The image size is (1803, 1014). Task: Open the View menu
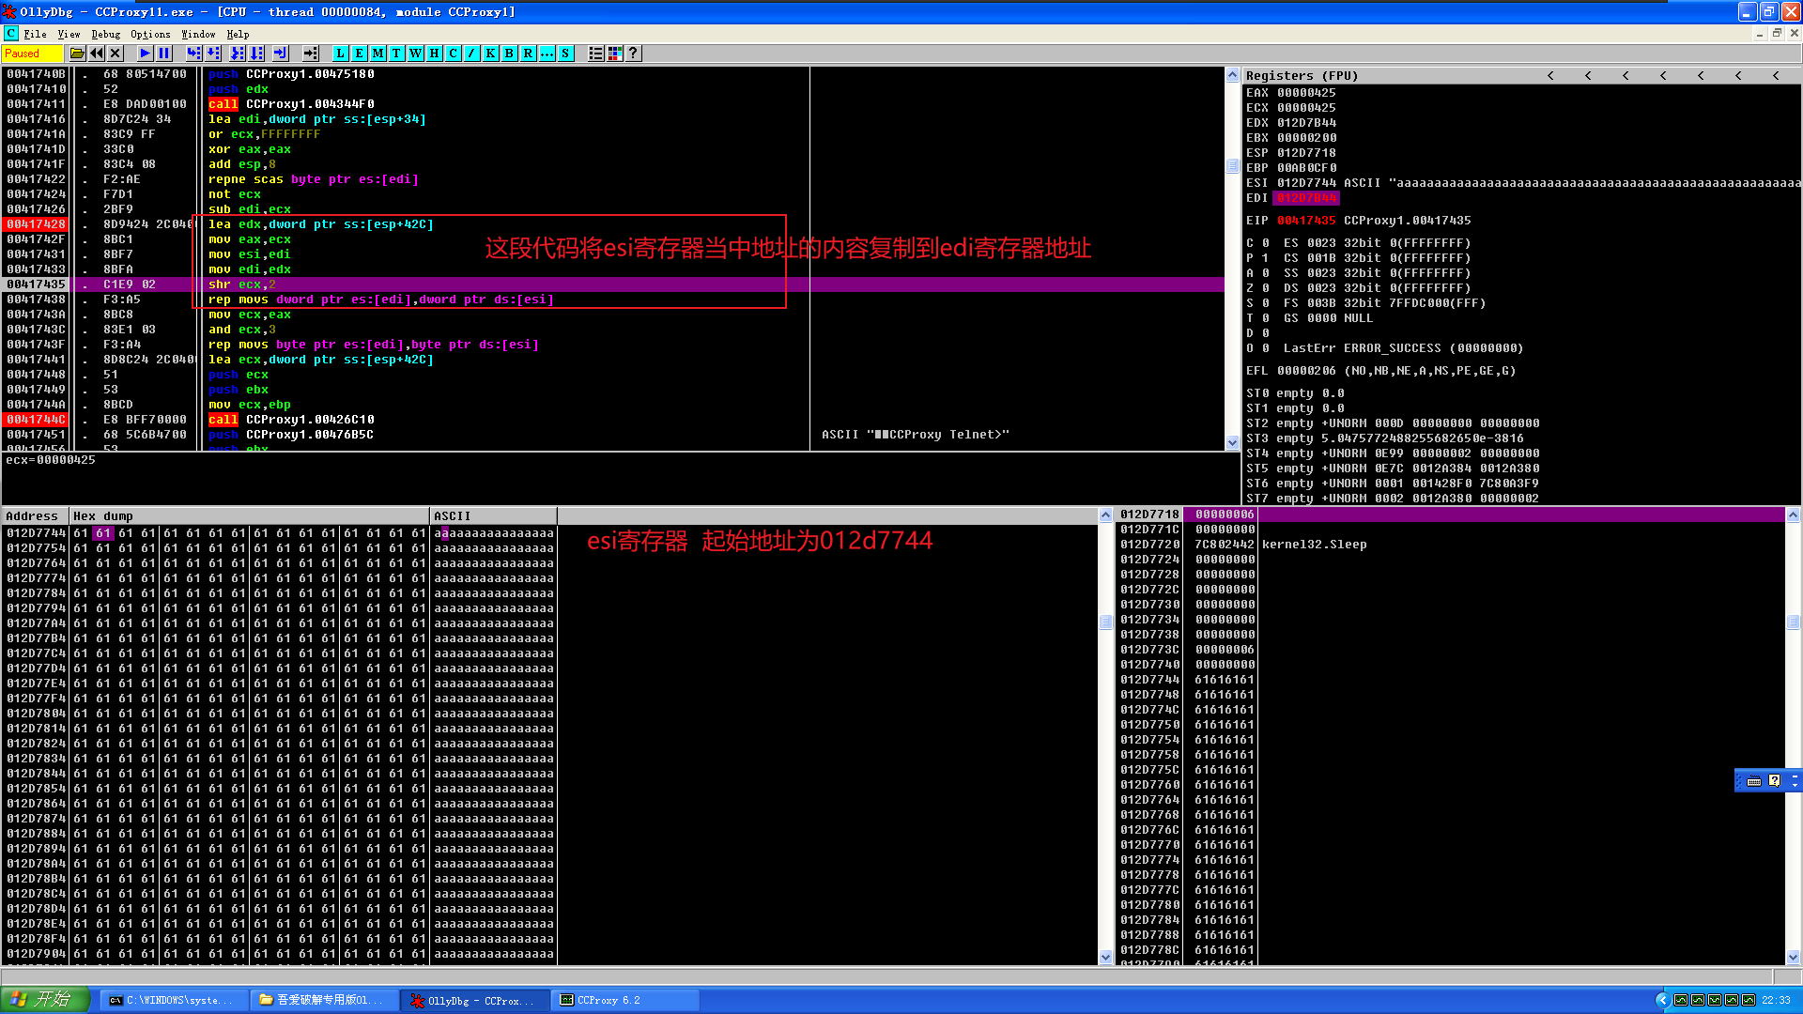[69, 34]
